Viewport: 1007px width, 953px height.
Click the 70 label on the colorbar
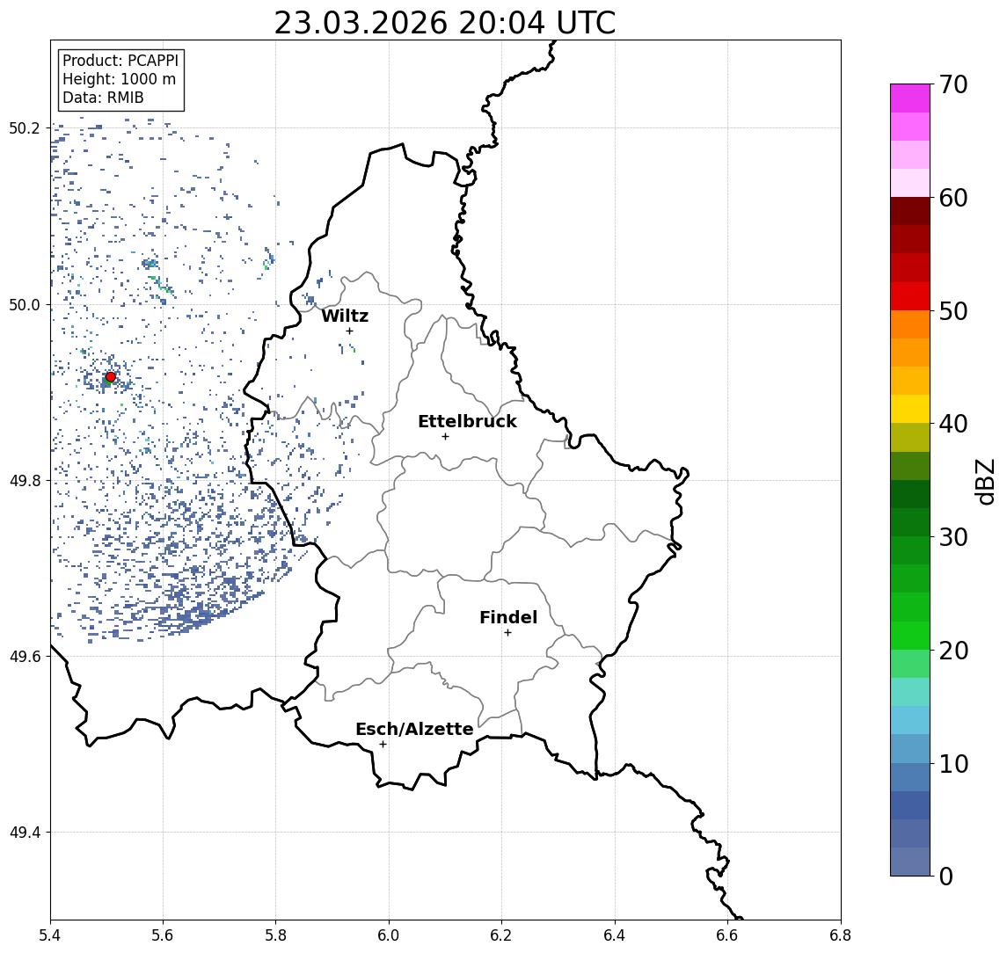coord(953,84)
